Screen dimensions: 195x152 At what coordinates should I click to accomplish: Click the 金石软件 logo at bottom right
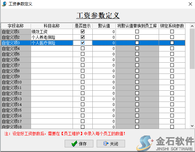165,143
